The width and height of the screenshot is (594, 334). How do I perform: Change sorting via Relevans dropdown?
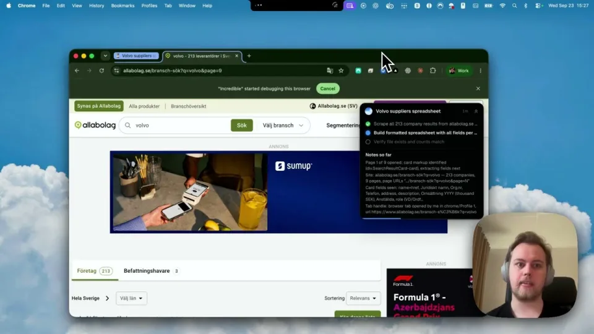(363, 298)
